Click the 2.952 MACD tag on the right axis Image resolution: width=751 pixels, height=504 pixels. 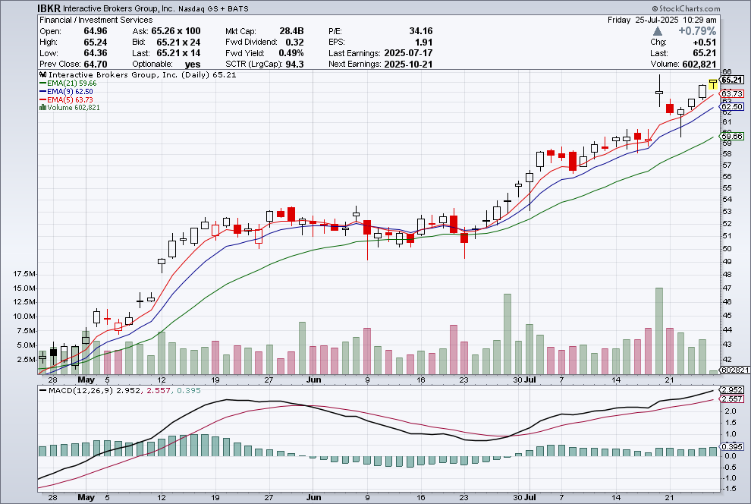pyautogui.click(x=732, y=389)
